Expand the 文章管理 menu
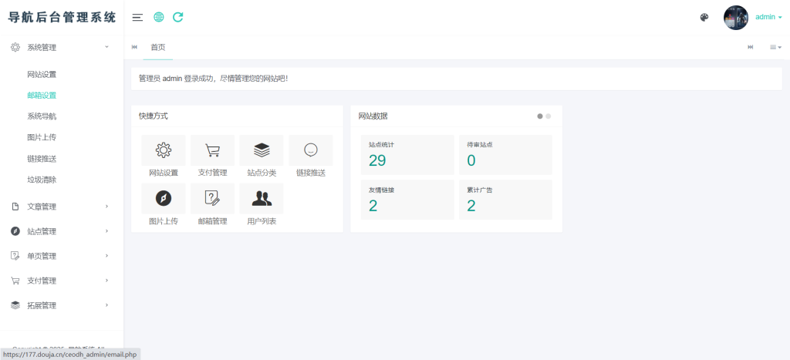Image resolution: width=790 pixels, height=360 pixels. 62,207
